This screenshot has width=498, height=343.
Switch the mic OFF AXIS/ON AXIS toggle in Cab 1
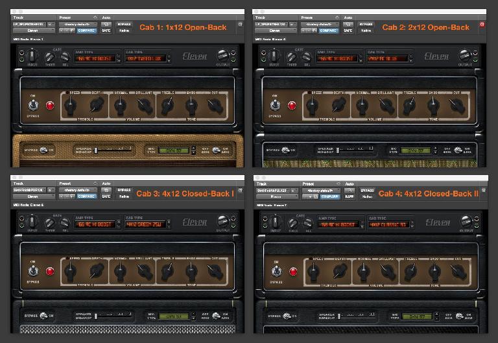tap(217, 150)
